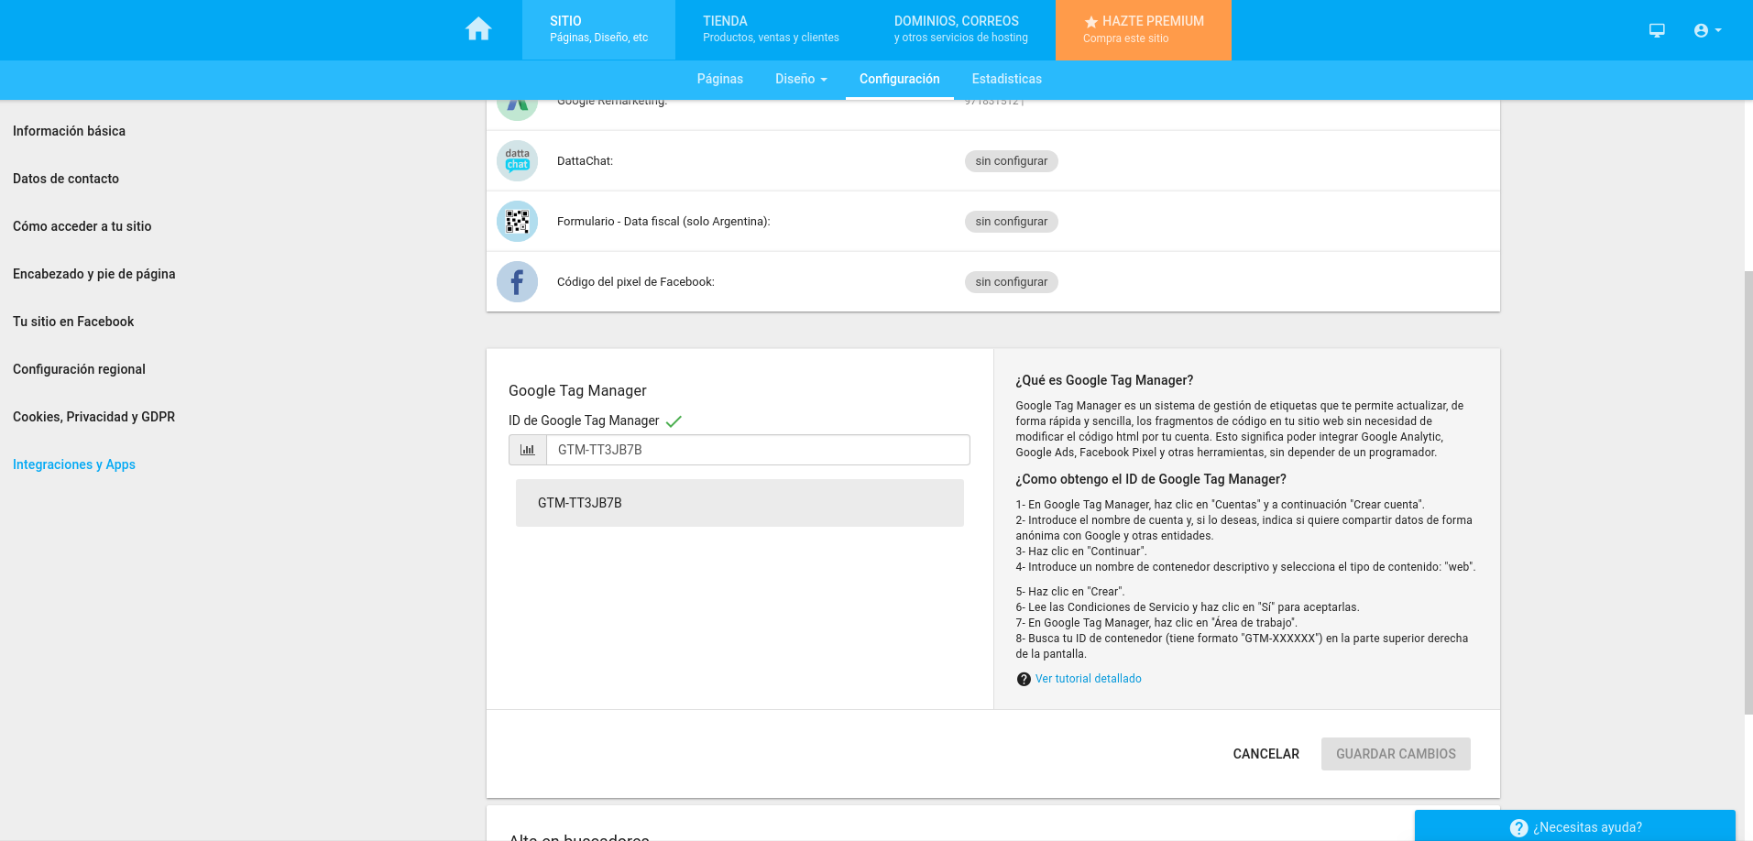
Task: Open Cookies, Privacidad y GDPR
Action: tap(93, 417)
